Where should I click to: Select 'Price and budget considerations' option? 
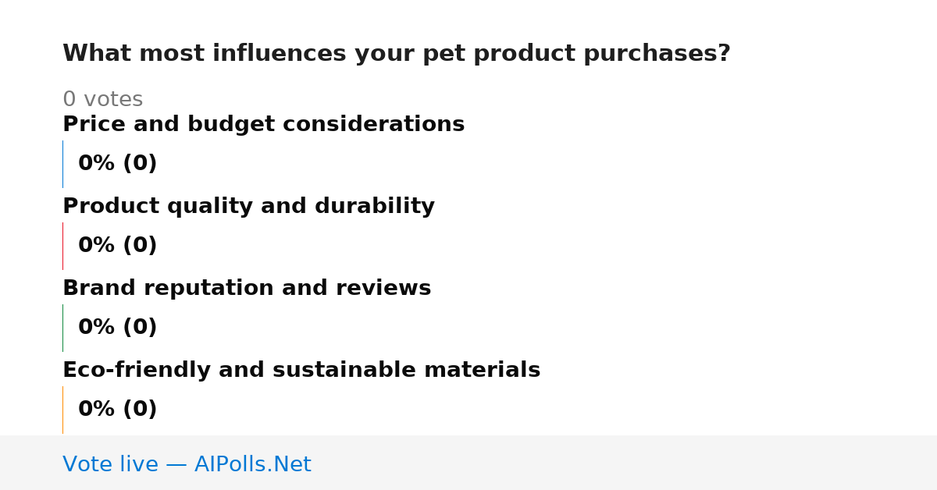[263, 124]
